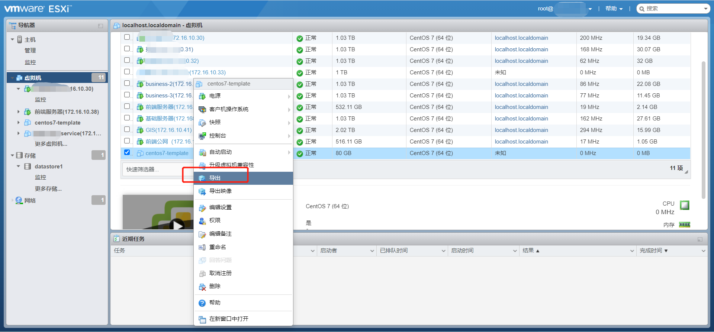Click the power icon in context menu
Image resolution: width=714 pixels, height=332 pixels.
(202, 96)
